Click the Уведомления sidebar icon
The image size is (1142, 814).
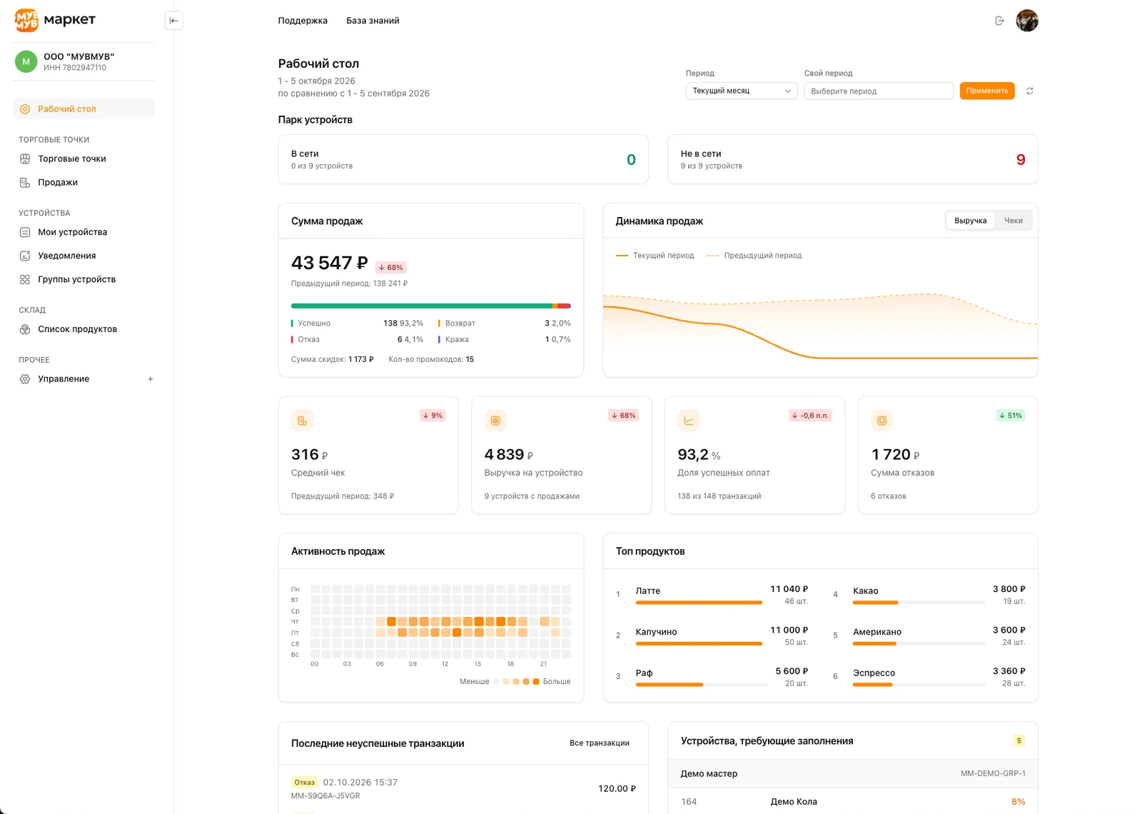25,256
